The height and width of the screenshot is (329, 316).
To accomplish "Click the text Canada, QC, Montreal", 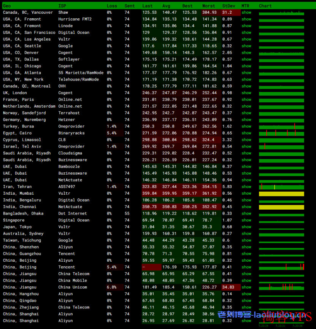I will [x=27, y=86].
